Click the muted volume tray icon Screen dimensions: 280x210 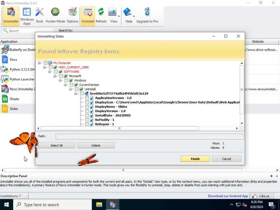[x=244, y=205]
